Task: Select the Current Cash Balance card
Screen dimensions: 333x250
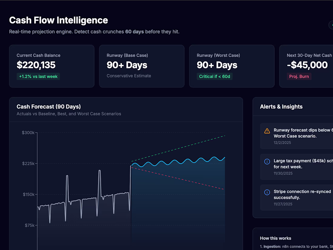Action: pyautogui.click(x=51, y=66)
